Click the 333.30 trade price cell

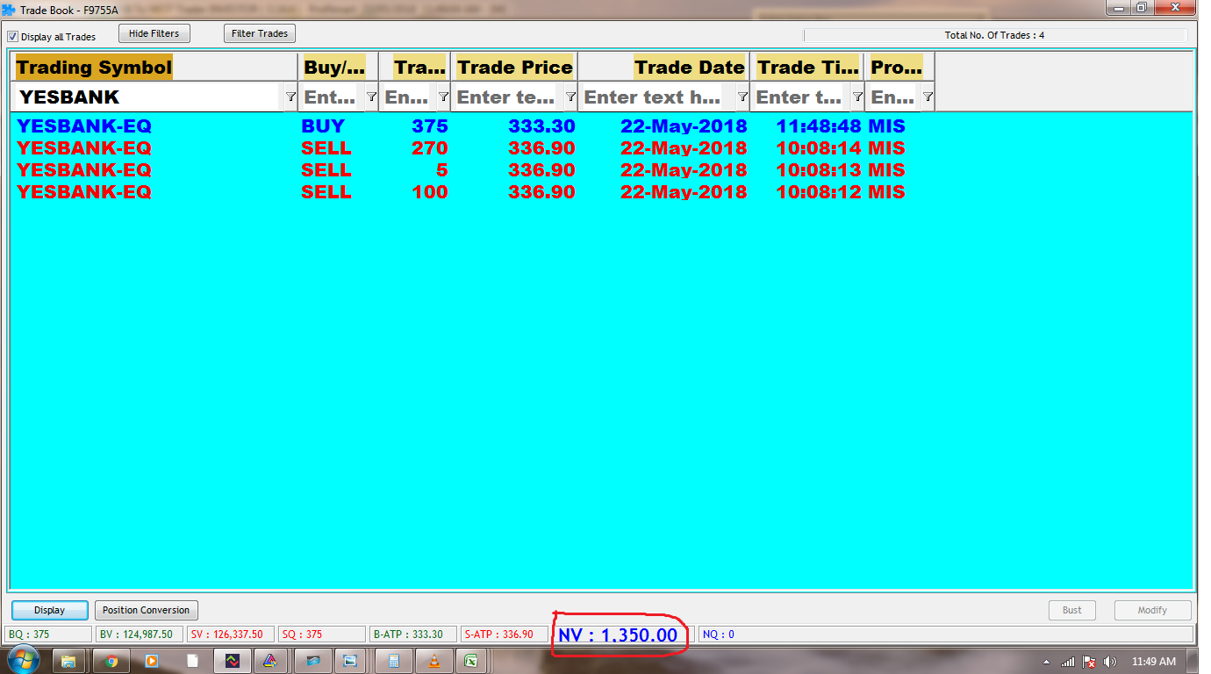point(541,126)
